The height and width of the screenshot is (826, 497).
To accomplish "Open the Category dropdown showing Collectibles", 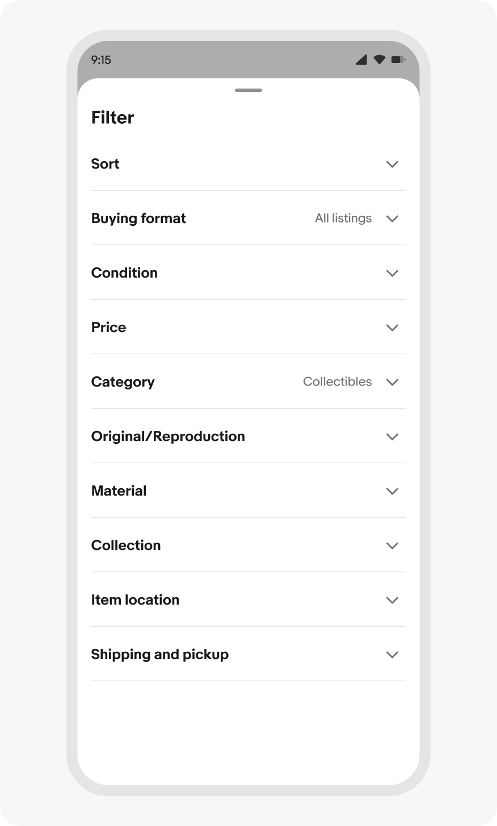I will tap(392, 382).
